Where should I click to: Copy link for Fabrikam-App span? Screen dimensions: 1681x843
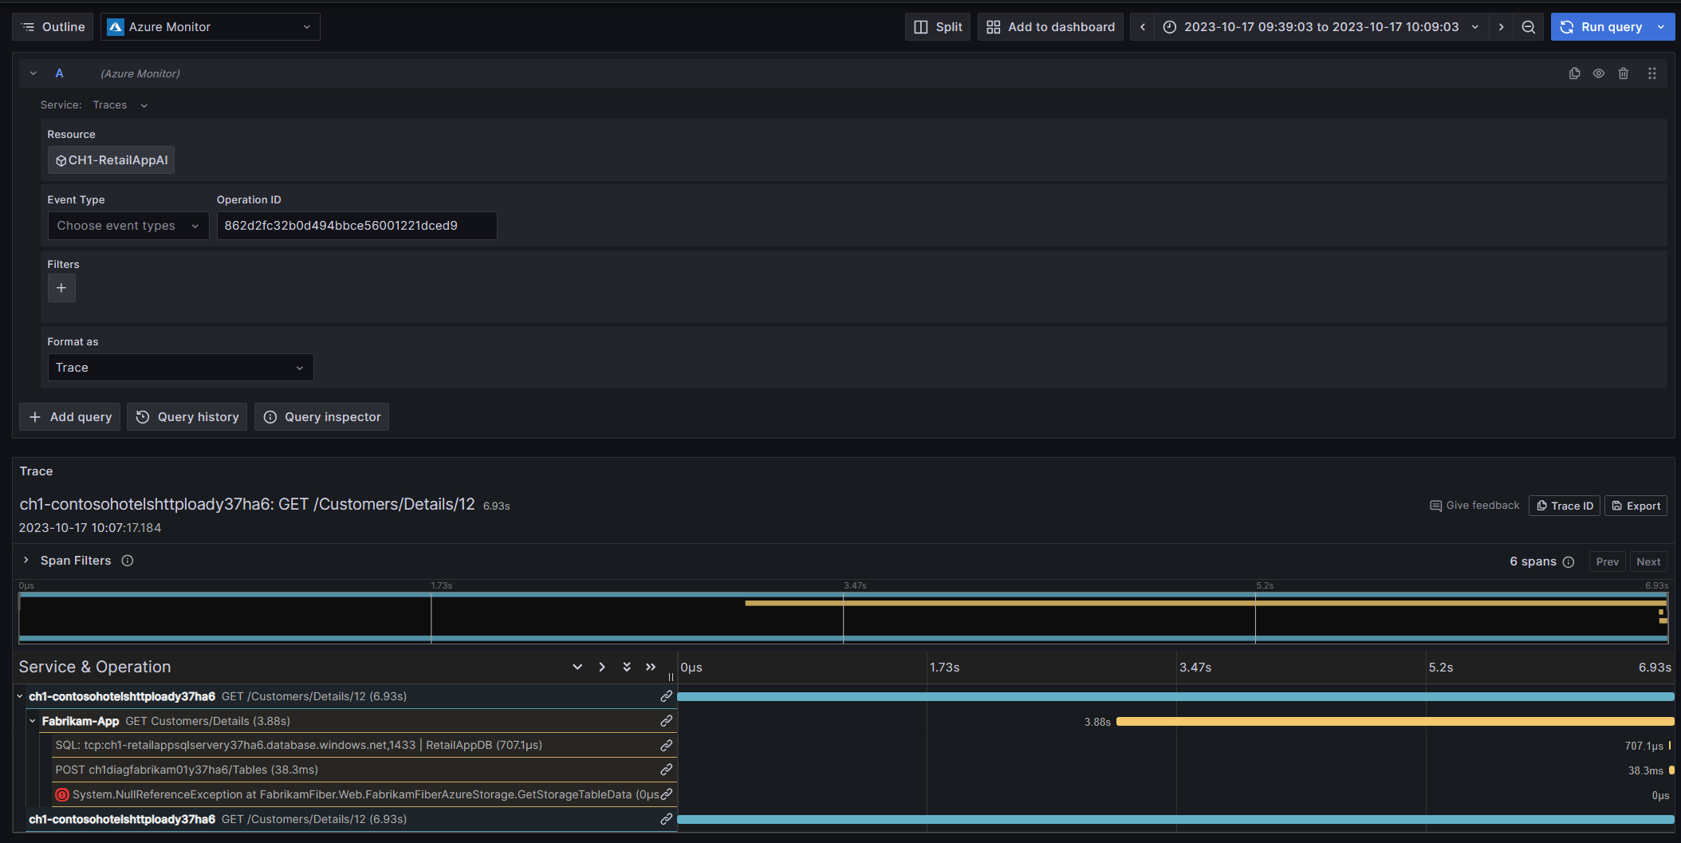click(666, 721)
